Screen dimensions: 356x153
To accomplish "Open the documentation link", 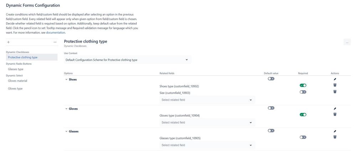I will click(56, 33).
